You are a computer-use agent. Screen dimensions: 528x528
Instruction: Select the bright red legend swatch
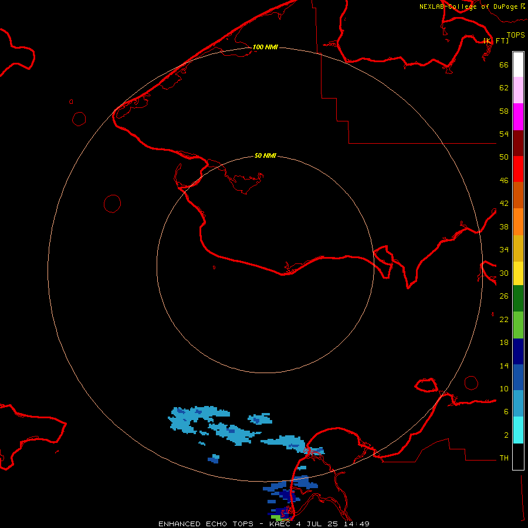tap(518, 169)
